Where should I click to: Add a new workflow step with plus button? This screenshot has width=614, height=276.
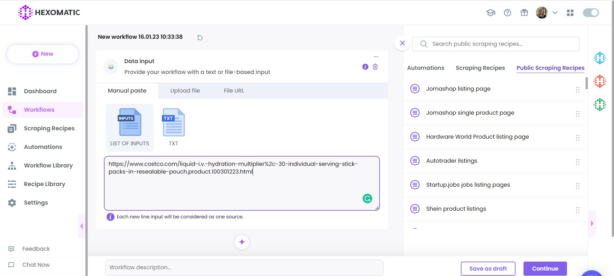coord(242,242)
